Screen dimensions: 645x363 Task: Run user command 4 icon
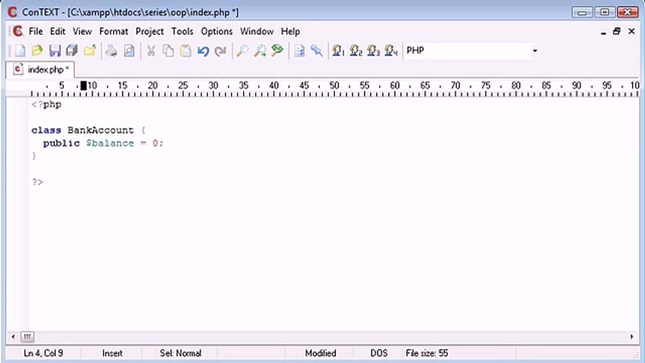(391, 50)
